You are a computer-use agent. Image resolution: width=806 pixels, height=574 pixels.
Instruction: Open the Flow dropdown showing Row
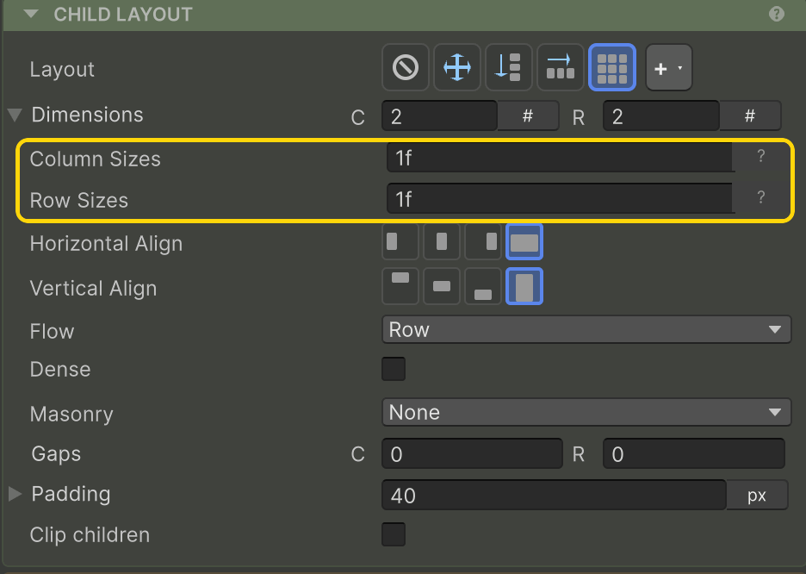586,330
